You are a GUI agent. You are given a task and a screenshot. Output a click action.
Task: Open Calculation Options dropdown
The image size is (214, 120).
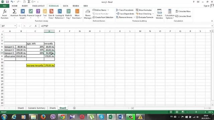[170, 14]
